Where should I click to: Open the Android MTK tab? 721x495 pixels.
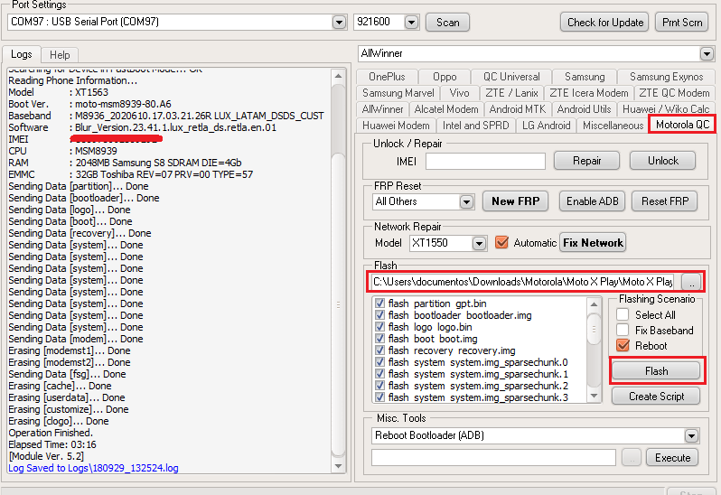pos(518,109)
